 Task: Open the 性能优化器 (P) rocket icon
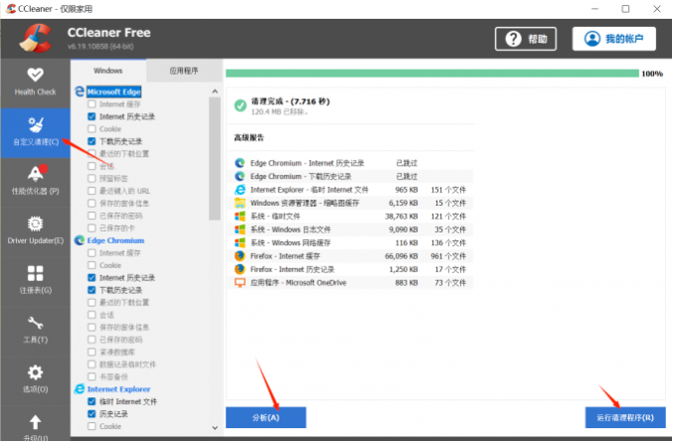tap(36, 174)
